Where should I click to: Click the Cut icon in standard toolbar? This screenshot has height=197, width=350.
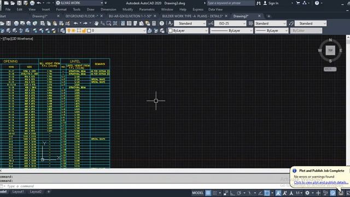(x=43, y=23)
